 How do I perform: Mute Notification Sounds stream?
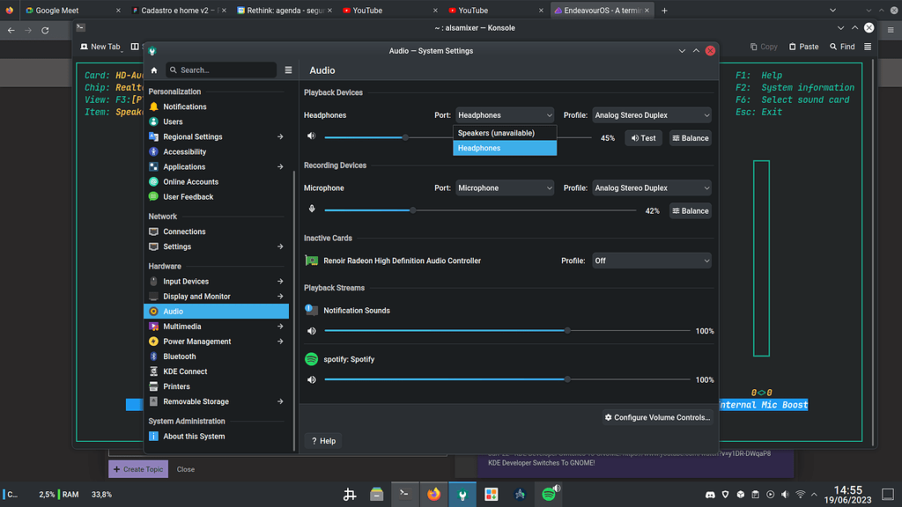pyautogui.click(x=311, y=331)
